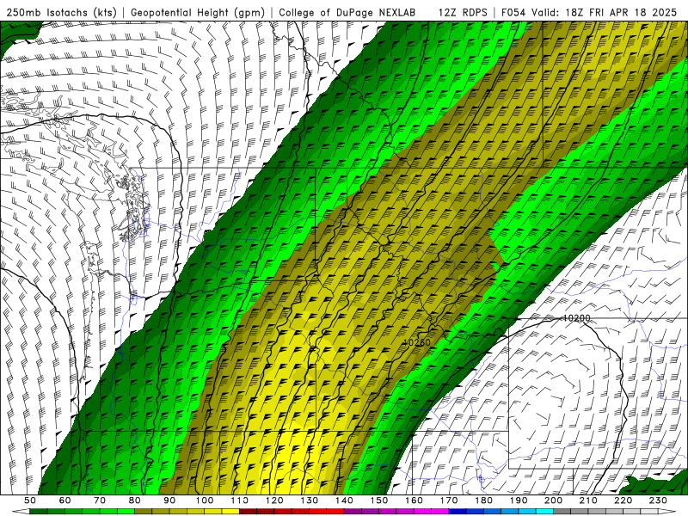This screenshot has height=516, width=688.
Task: Click the 130 knot label on the color scale
Action: [310, 501]
